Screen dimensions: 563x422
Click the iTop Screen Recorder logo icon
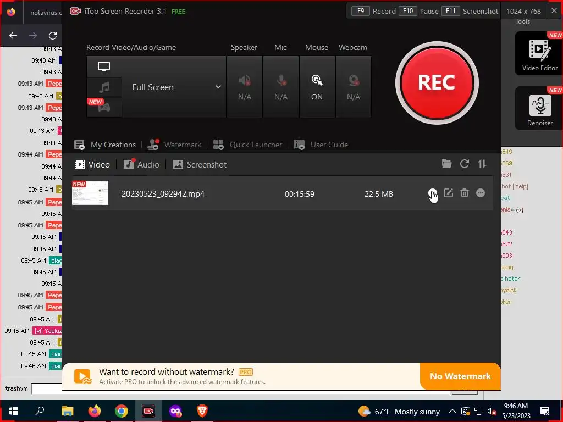(x=75, y=11)
